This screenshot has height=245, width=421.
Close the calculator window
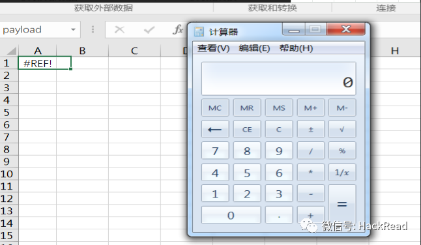(x=346, y=29)
